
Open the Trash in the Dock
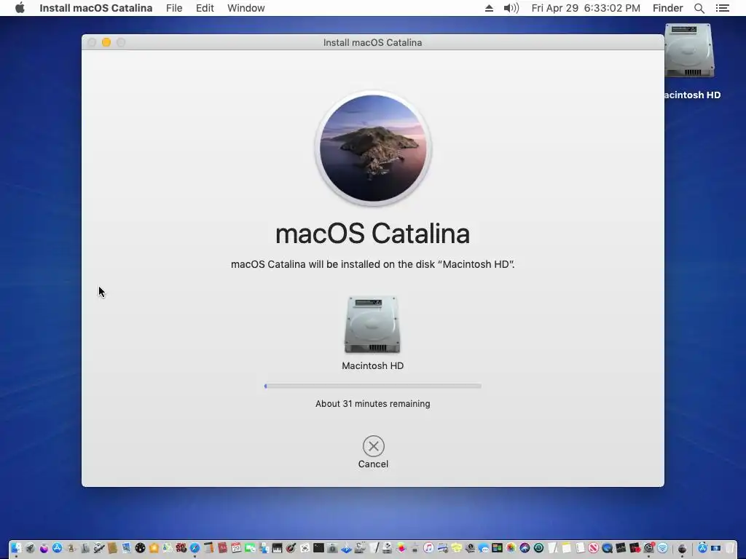point(730,548)
